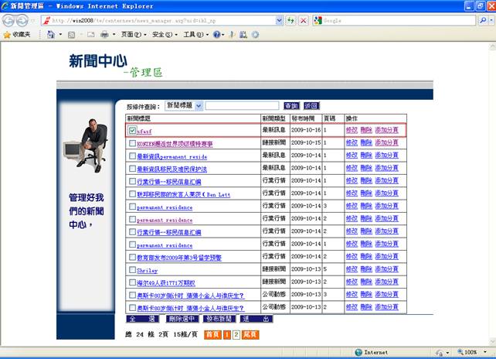The width and height of the screenshot is (496, 359).
Task: Expand the address bar URL dropdown
Action: (279, 20)
